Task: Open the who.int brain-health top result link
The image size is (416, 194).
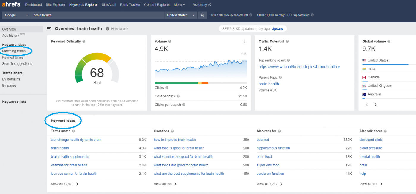Action: point(297,67)
